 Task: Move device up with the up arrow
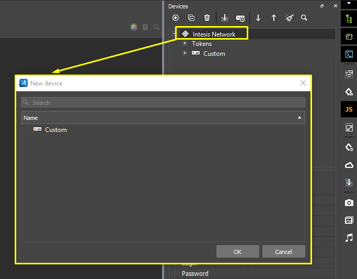pos(274,18)
